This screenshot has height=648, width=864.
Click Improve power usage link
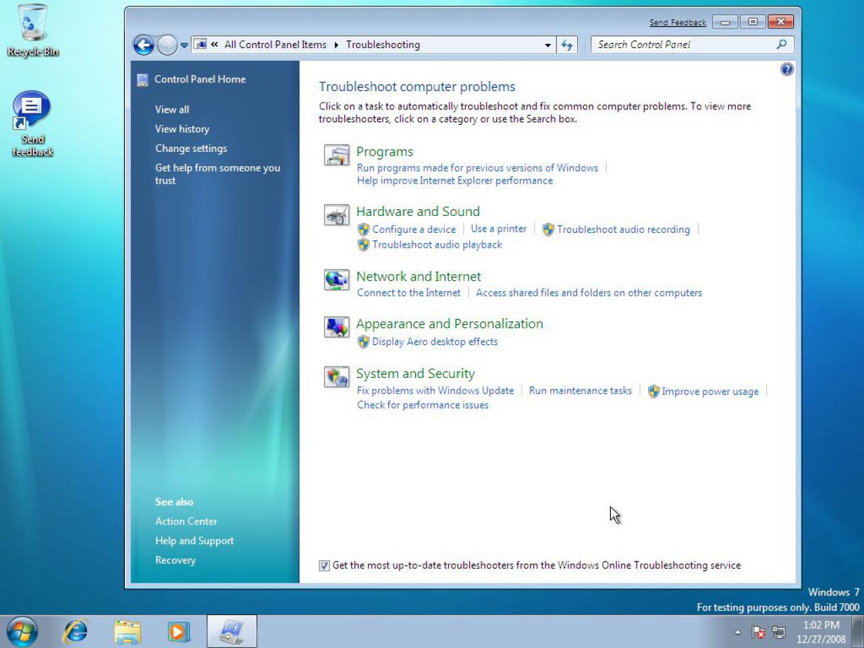pyautogui.click(x=710, y=391)
